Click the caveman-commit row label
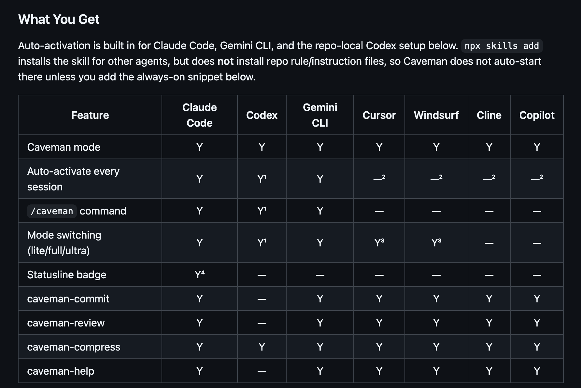This screenshot has height=388, width=581. pyautogui.click(x=68, y=299)
